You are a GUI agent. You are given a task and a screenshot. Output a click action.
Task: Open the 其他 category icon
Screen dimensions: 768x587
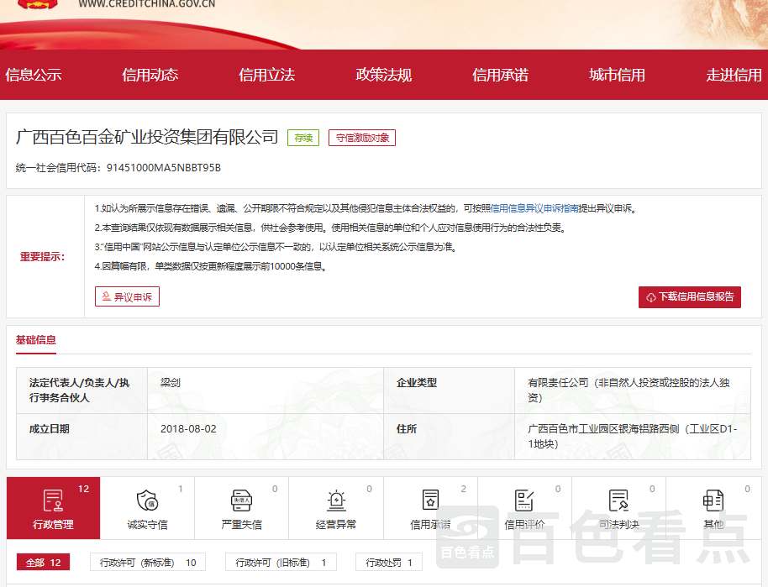click(713, 501)
